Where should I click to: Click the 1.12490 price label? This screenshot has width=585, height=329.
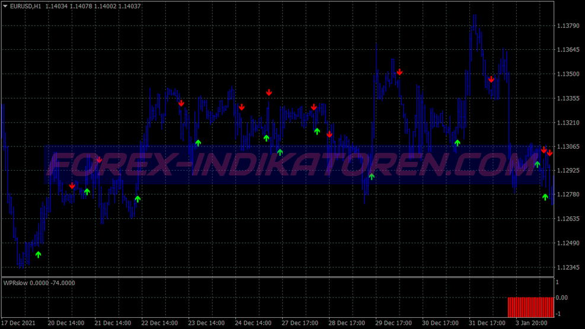coord(568,243)
